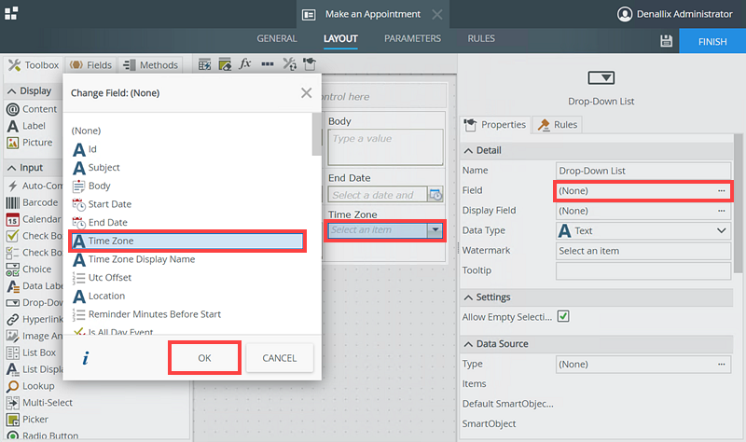This screenshot has height=442, width=746.
Task: Click the table layout toolbar icon
Action: click(x=204, y=63)
